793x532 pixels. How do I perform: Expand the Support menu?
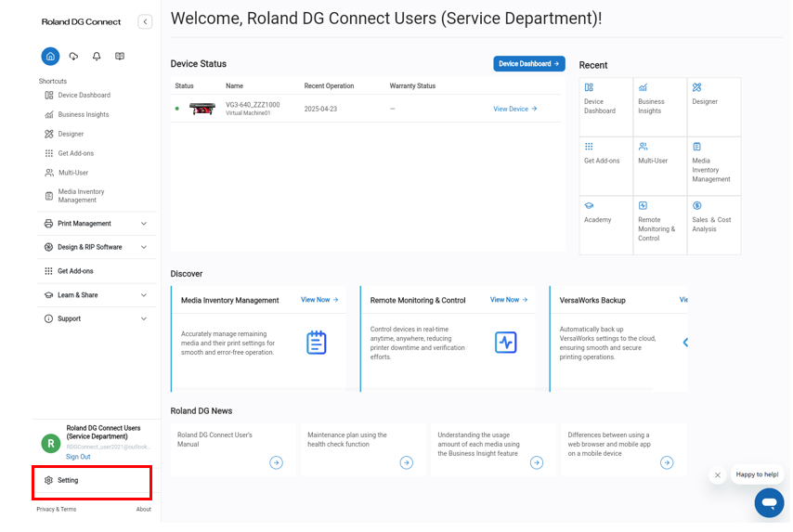(96, 318)
